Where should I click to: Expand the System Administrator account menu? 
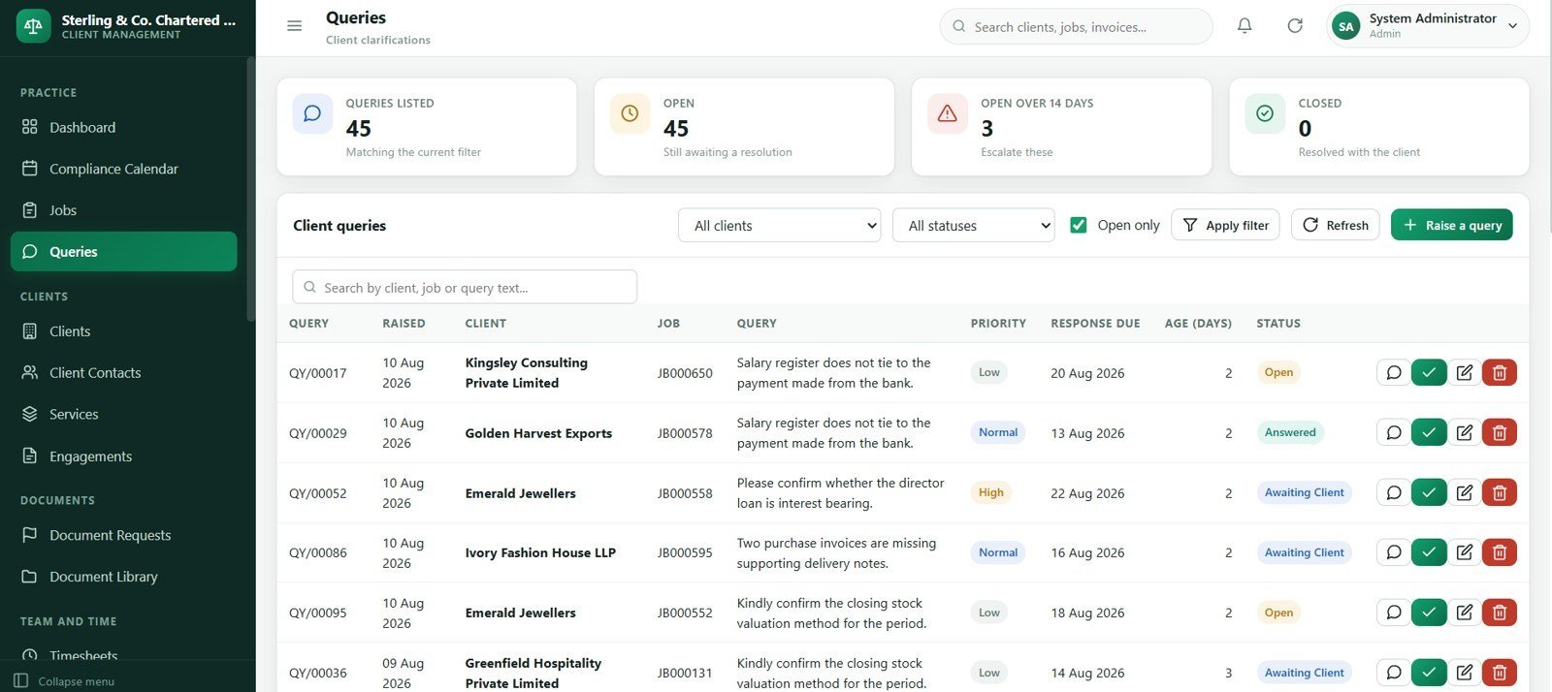point(1428,26)
